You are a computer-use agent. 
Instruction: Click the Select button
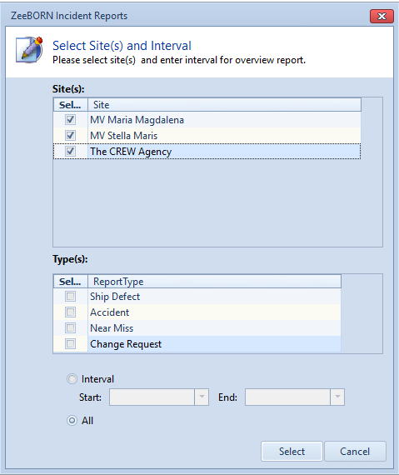click(x=292, y=452)
